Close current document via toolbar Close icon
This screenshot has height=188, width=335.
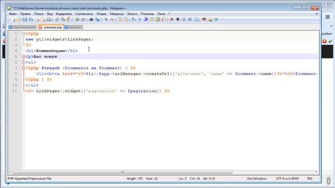point(38,20)
